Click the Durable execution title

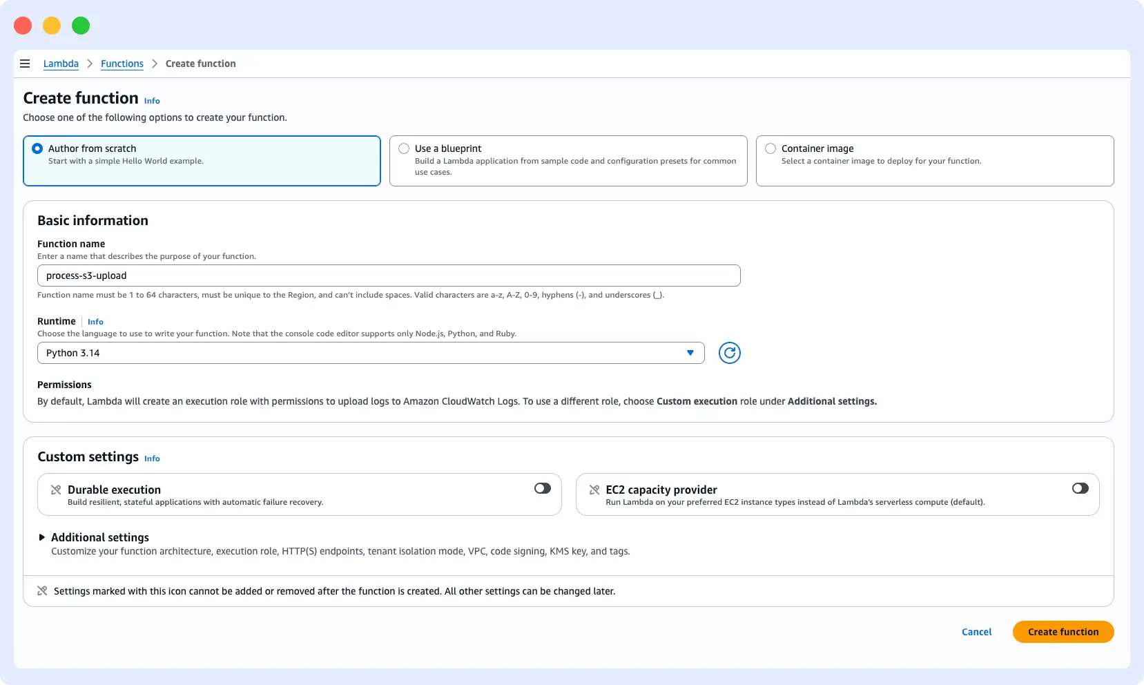114,490
